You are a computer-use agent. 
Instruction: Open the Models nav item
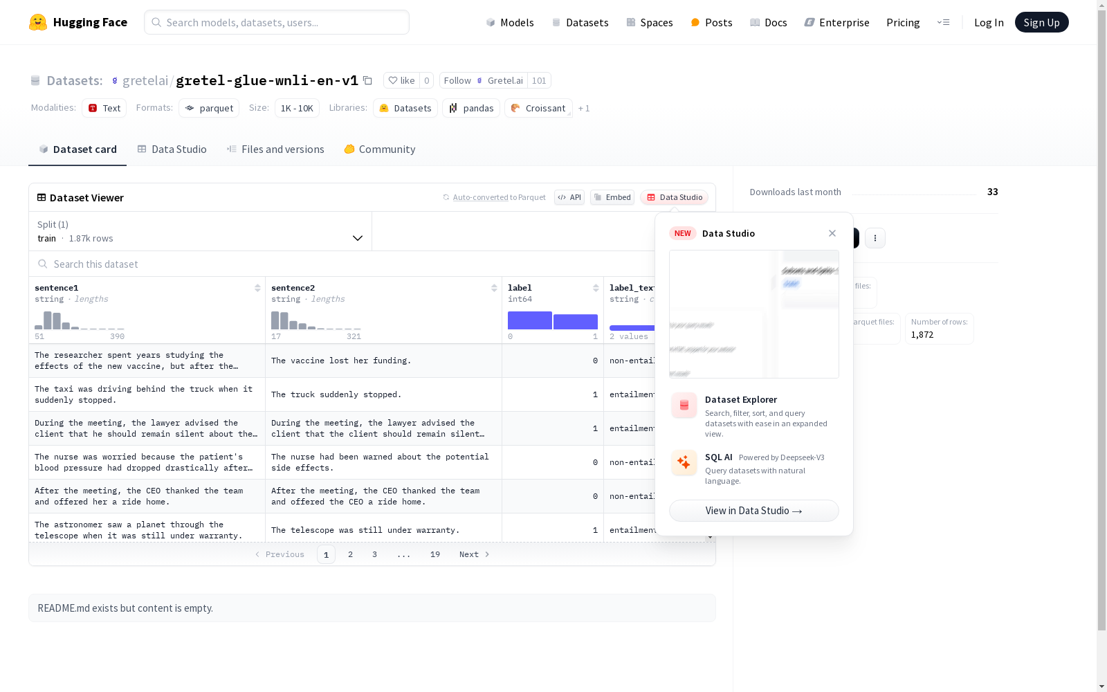pyautogui.click(x=510, y=22)
